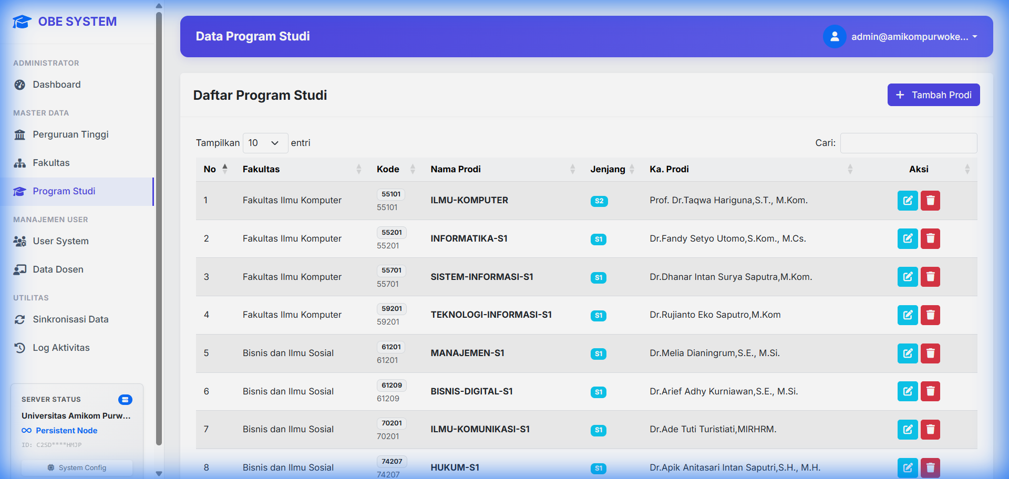1009x479 pixels.
Task: Open Sinkronisasi Data in sidebar
Action: click(70, 319)
